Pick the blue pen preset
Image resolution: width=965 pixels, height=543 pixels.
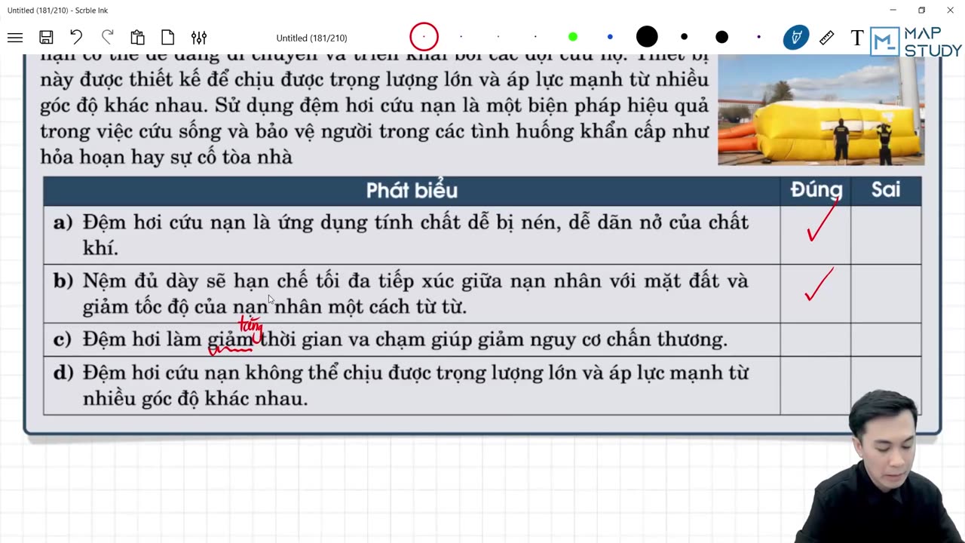[x=610, y=37]
